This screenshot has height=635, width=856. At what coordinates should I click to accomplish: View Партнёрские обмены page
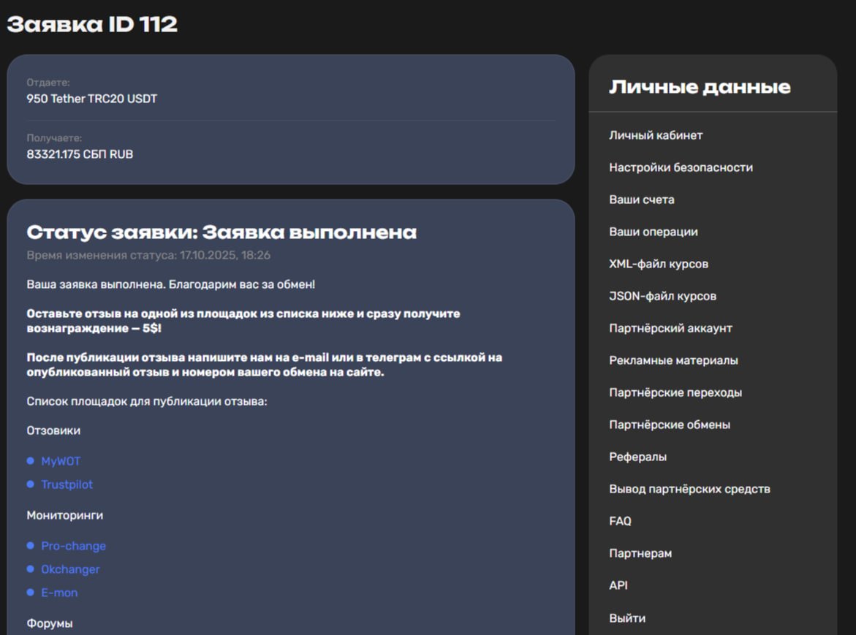670,425
